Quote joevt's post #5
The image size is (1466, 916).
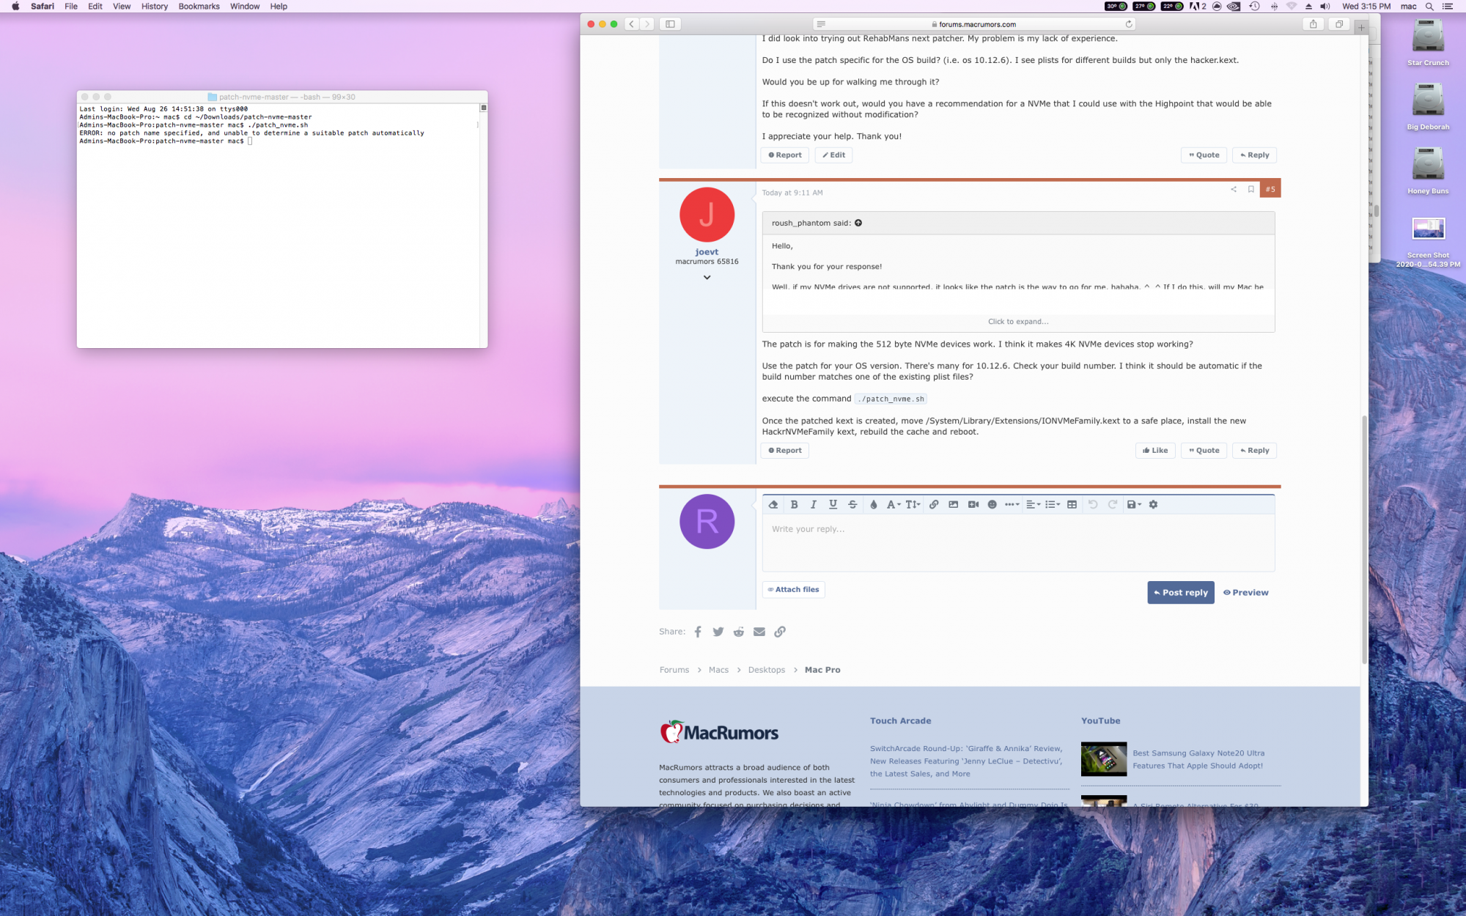point(1204,451)
